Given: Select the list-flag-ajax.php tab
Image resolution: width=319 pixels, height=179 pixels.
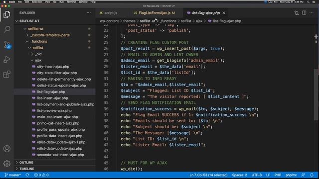Looking at the screenshot, I should point(206,13).
